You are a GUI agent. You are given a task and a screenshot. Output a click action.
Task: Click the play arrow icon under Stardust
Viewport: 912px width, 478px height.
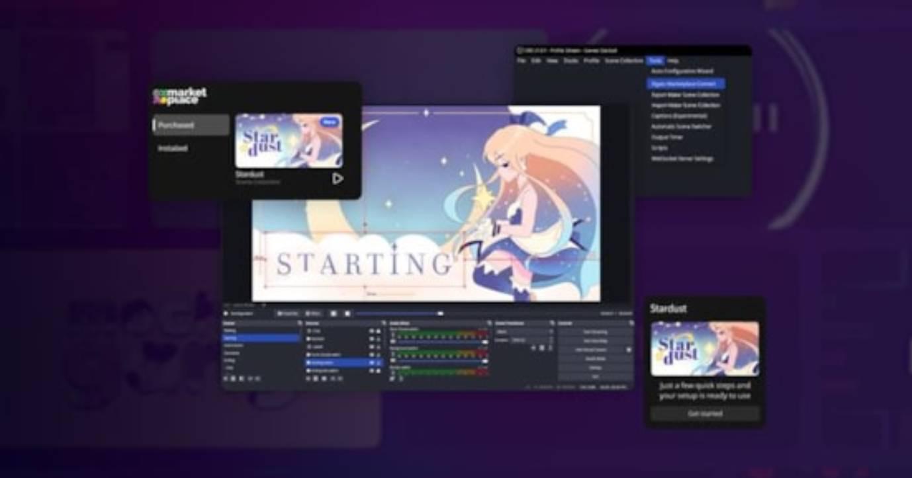click(x=338, y=178)
